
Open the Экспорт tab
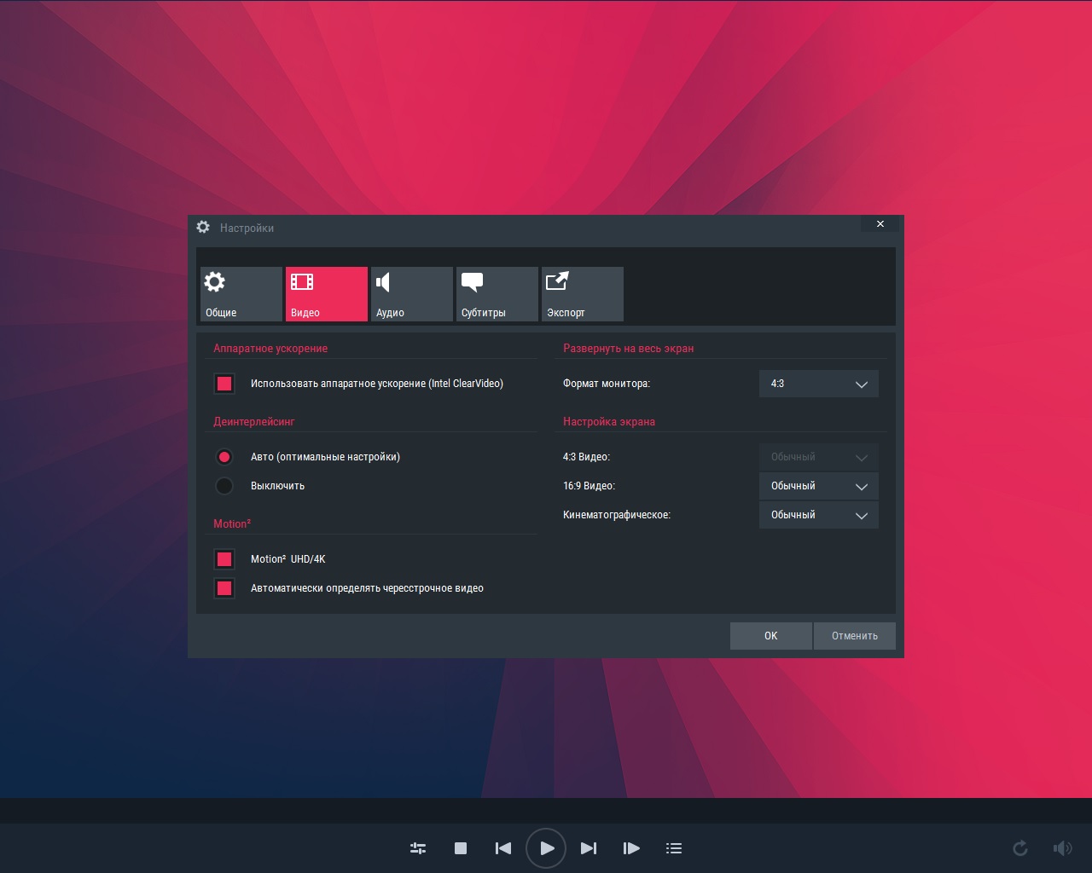point(583,294)
